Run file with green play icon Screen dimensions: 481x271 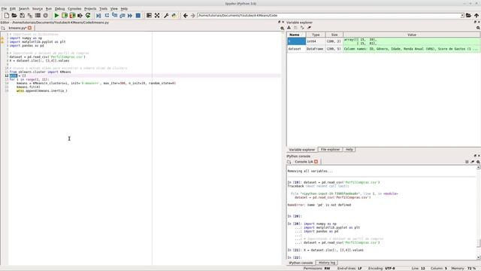click(x=56, y=15)
